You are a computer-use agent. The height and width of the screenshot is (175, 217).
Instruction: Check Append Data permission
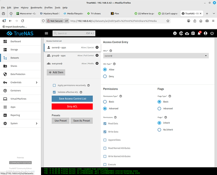(x=105, y=140)
